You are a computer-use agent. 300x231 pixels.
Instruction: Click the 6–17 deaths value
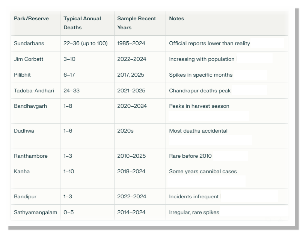point(69,75)
